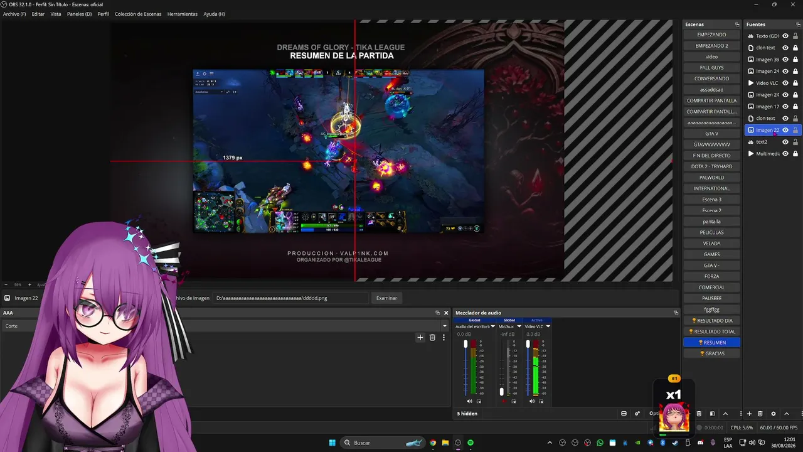Switch to the FALL GUYS scene
The image size is (803, 452).
pos(711,68)
